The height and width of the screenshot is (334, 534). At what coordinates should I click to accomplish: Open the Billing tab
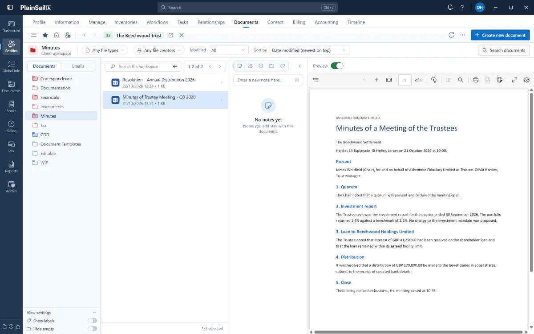(x=299, y=22)
